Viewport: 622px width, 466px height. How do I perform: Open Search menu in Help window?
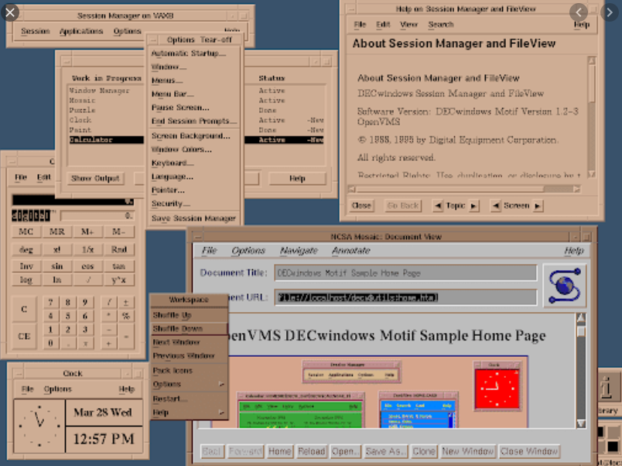441,25
